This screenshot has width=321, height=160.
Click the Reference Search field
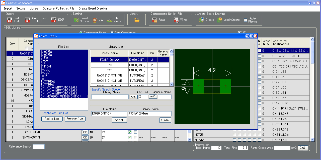[39, 147]
